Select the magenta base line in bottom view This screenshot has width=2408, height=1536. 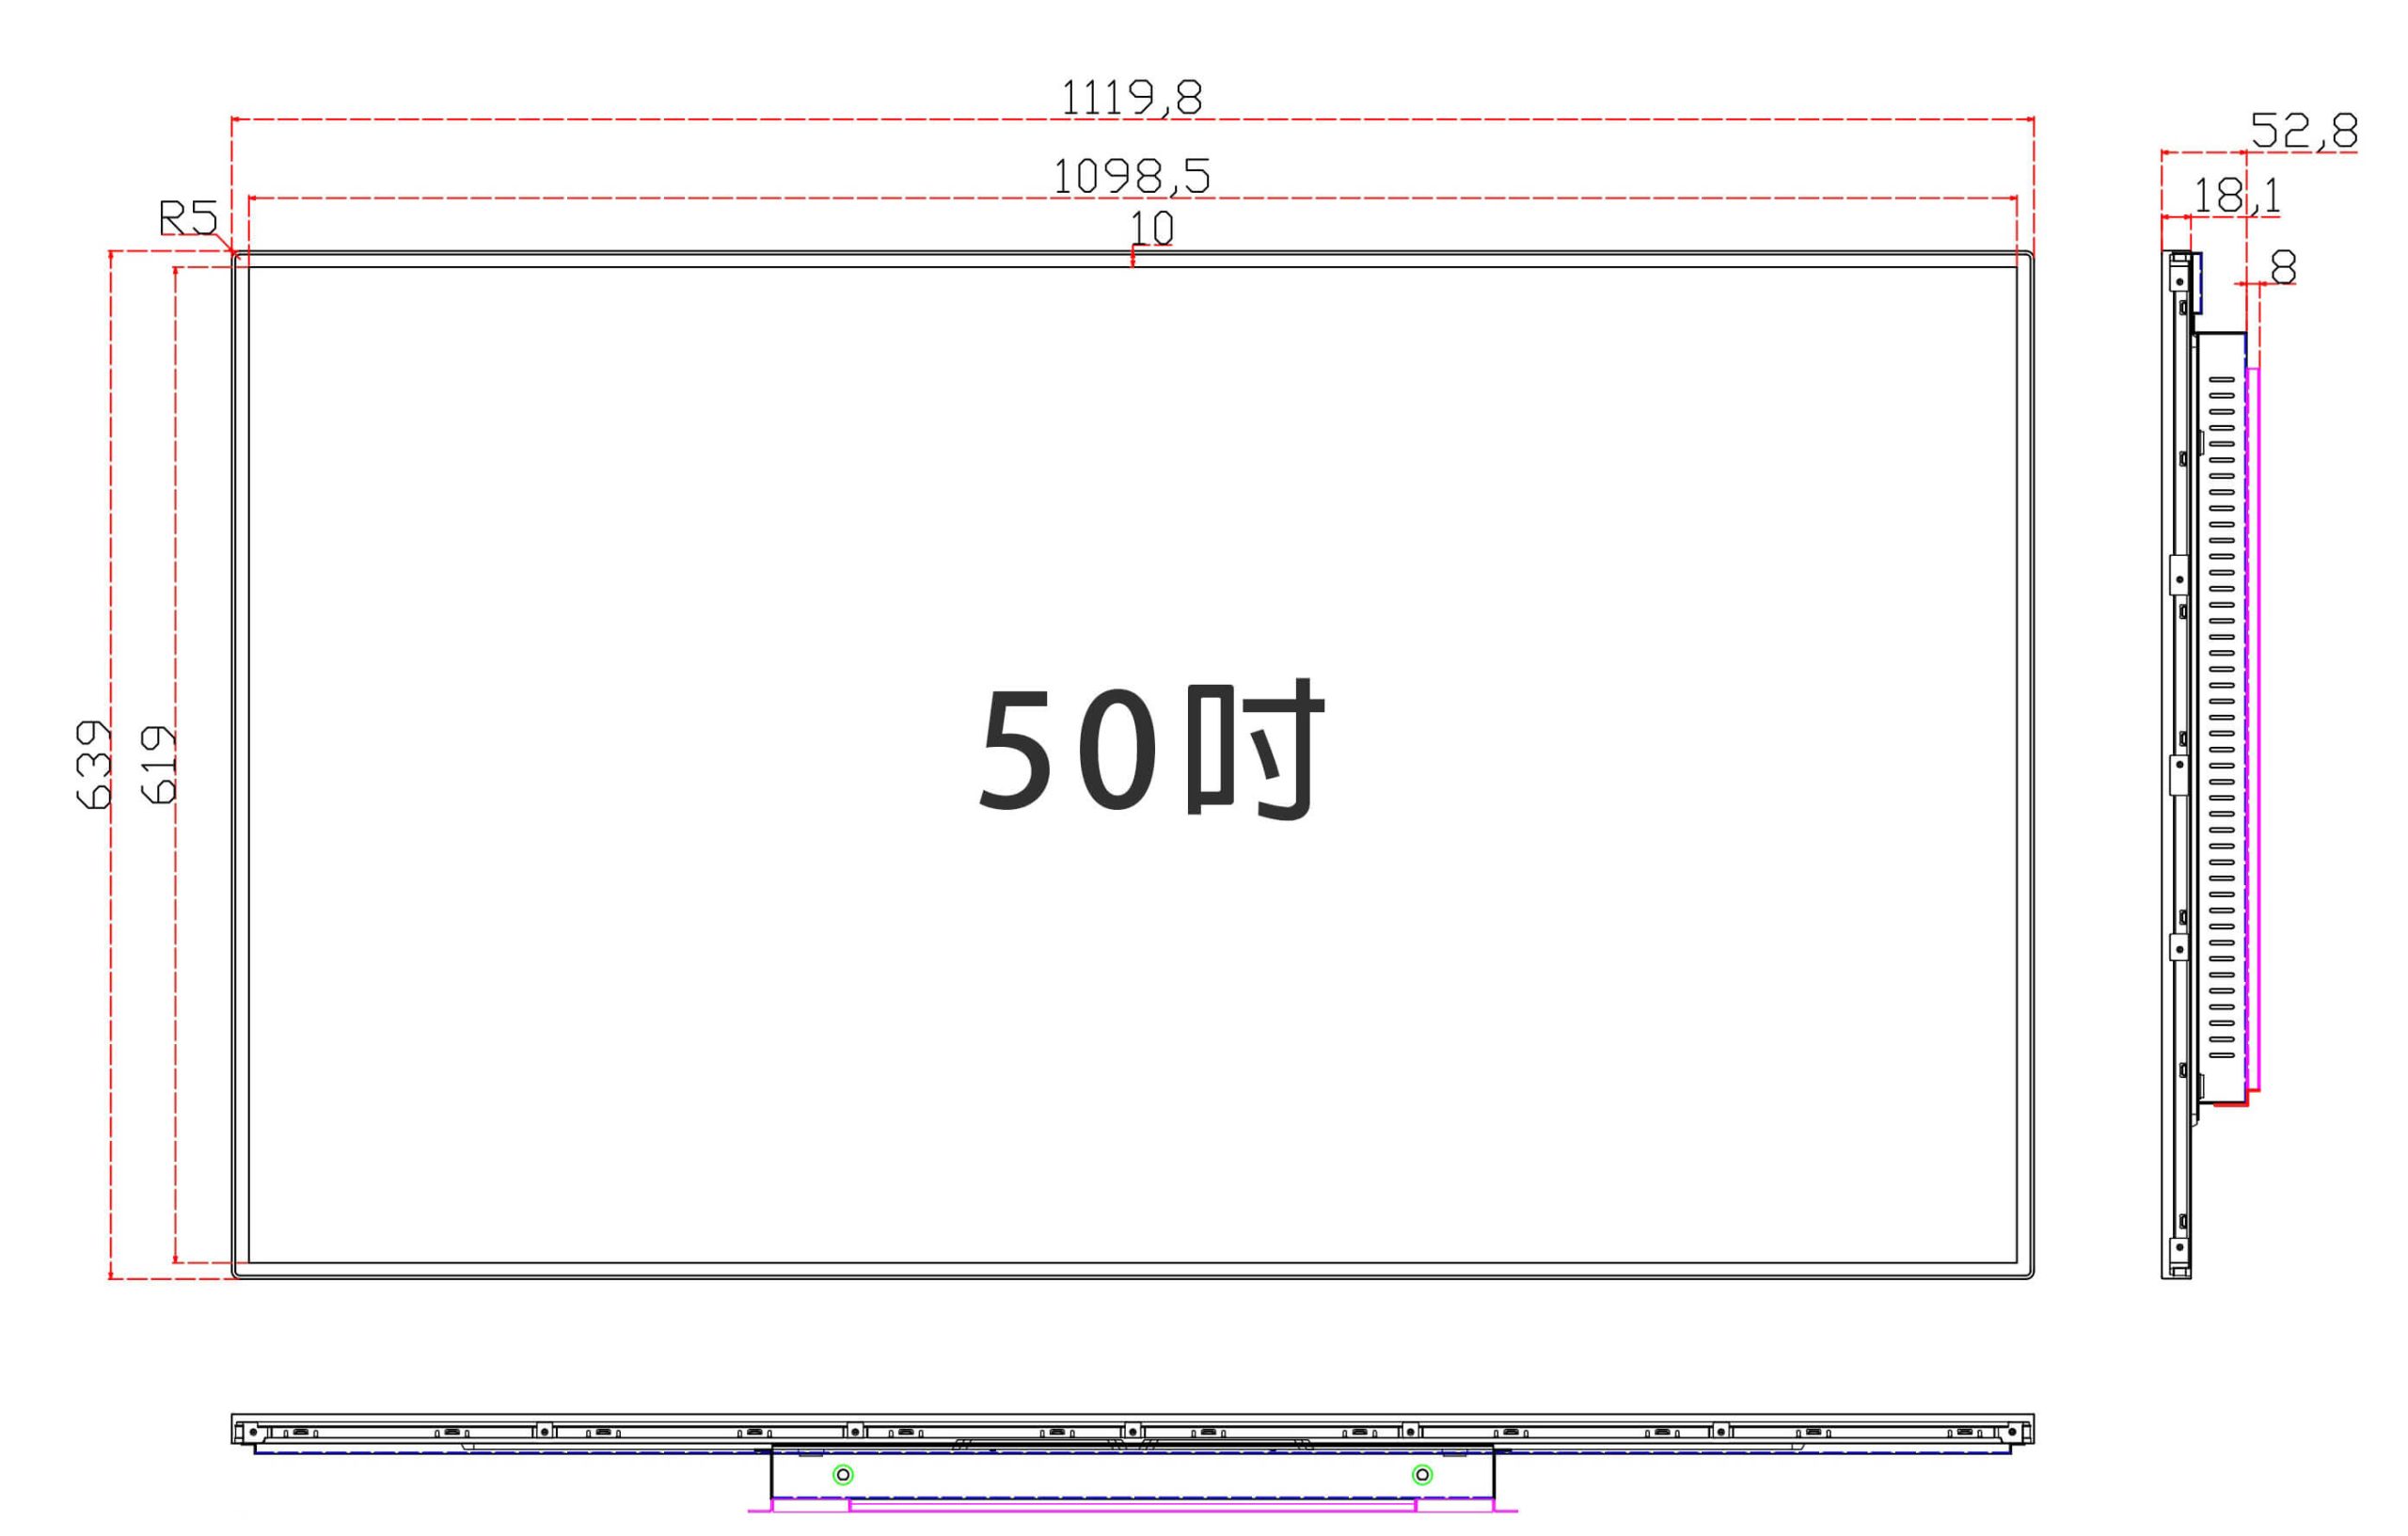tap(1131, 1510)
